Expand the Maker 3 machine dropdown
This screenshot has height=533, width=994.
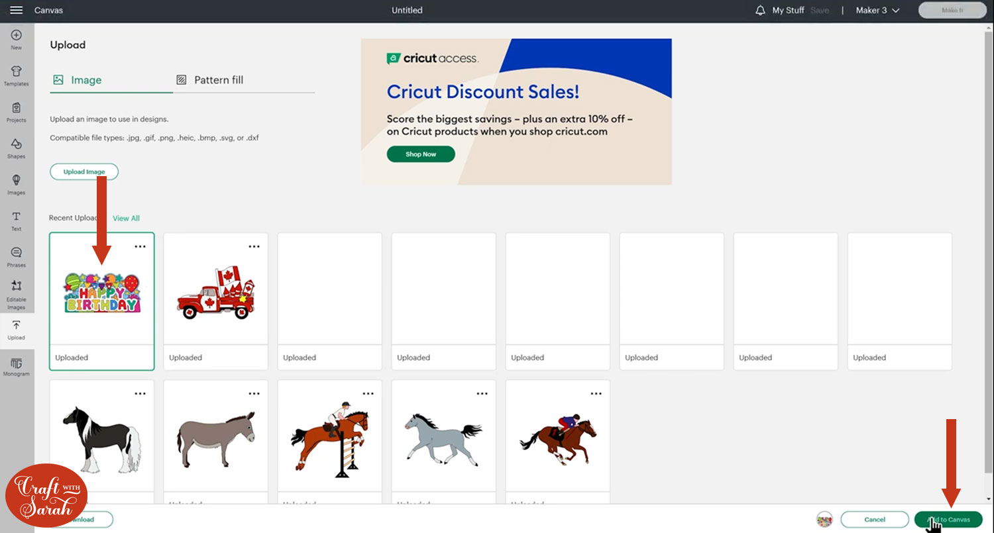coord(877,11)
